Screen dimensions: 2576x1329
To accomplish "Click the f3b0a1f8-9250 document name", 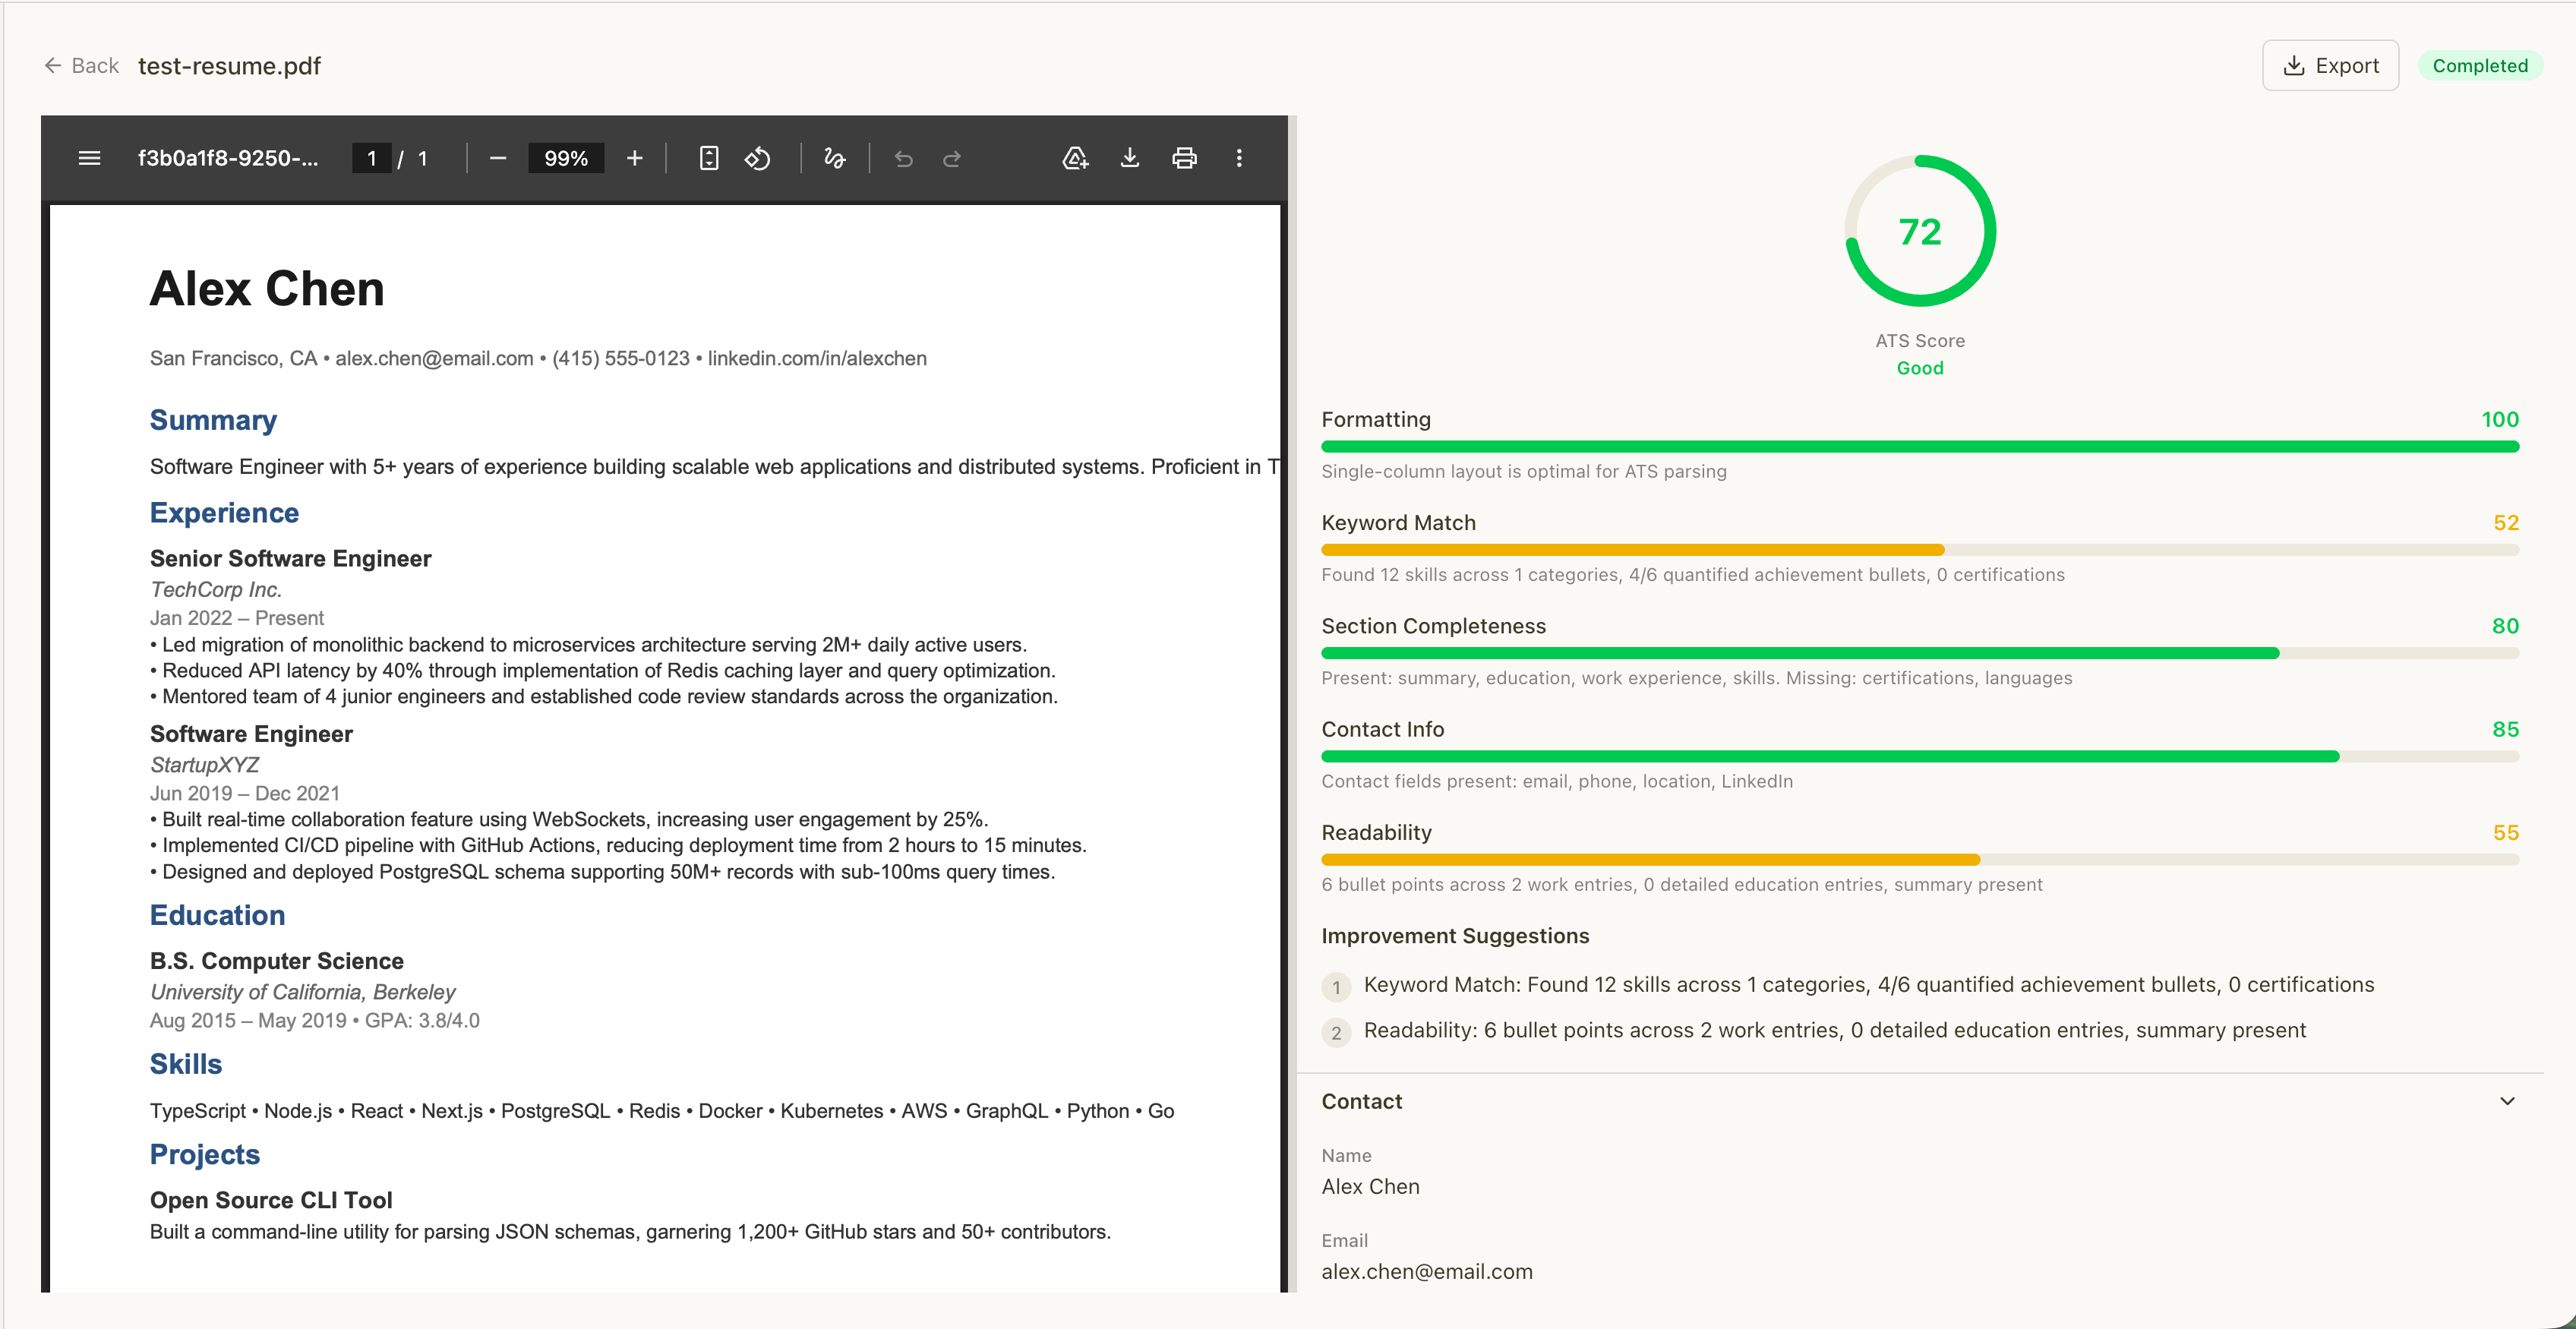I will pyautogui.click(x=228, y=158).
